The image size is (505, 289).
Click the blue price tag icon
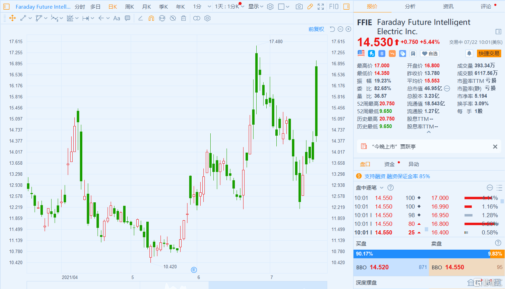[403, 54]
